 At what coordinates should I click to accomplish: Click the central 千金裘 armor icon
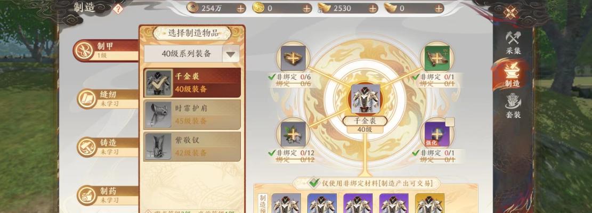(366, 99)
